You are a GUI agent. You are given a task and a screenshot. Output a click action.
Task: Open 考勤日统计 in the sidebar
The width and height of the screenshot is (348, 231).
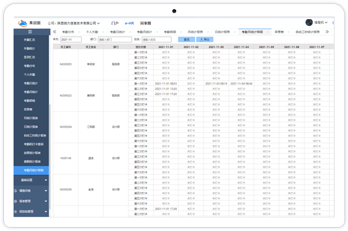coord(31,83)
